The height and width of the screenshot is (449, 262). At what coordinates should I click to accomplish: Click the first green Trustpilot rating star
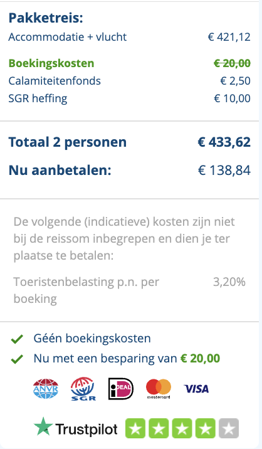tap(135, 428)
